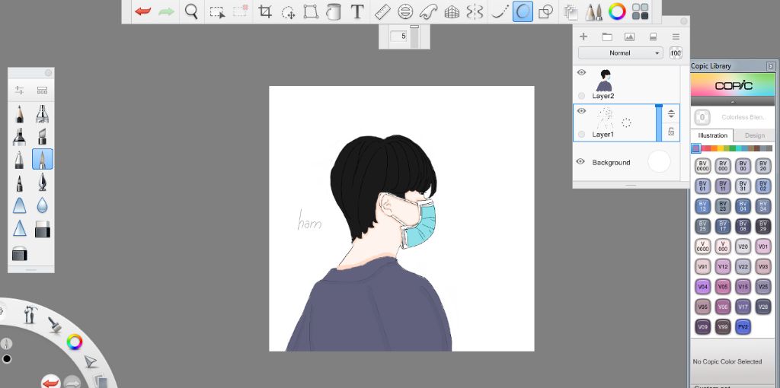This screenshot has width=780, height=388.
Task: Open brush properties sliders icon
Action: 19,90
